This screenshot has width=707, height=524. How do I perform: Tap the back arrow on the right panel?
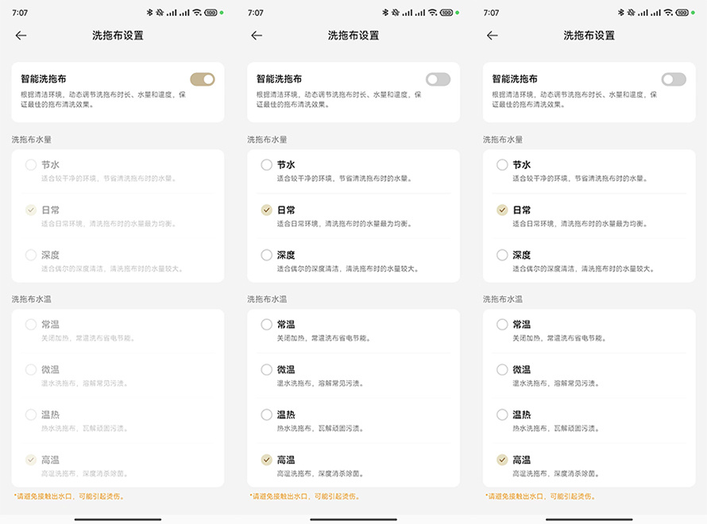click(493, 36)
